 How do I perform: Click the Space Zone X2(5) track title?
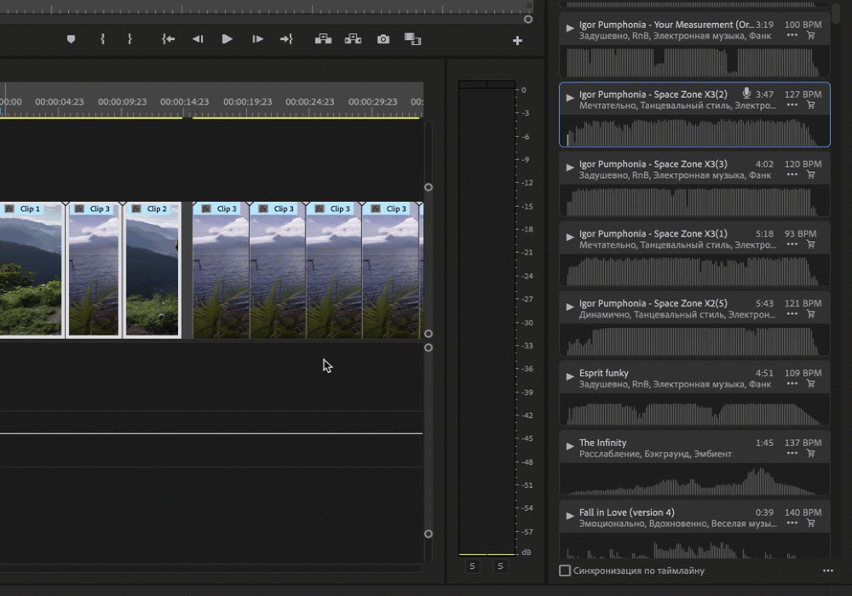tap(653, 303)
